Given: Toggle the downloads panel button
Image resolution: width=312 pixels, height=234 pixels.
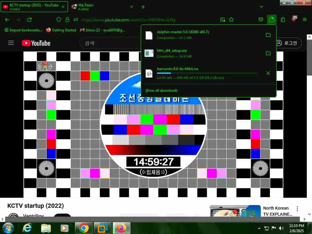Looking at the screenshot, I should click(271, 19).
